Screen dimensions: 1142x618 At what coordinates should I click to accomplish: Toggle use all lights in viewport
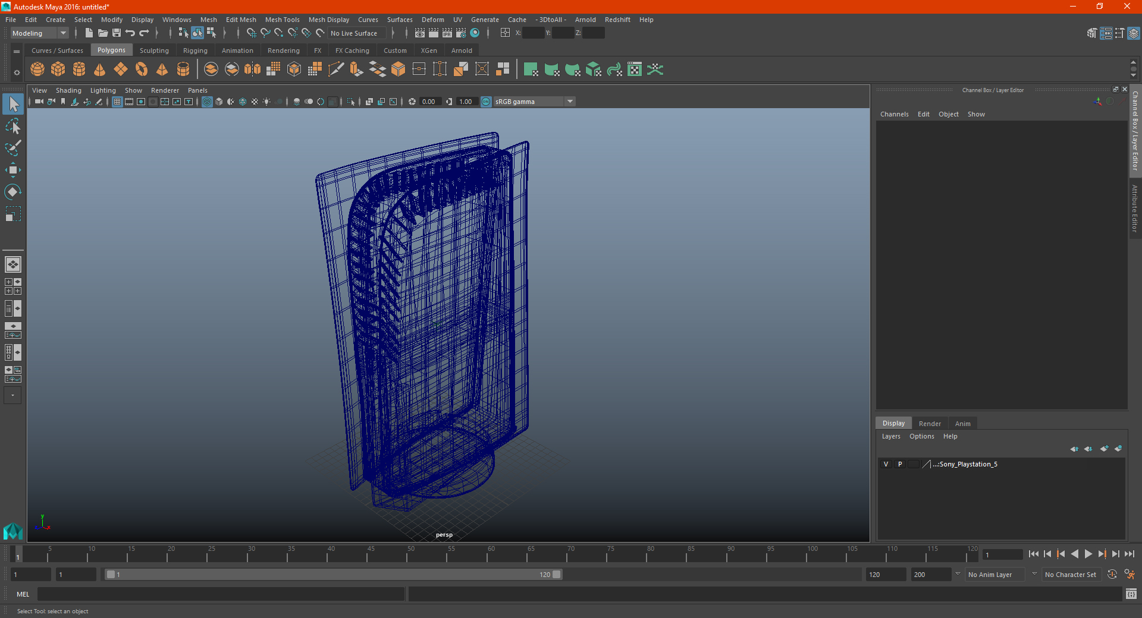tap(266, 102)
